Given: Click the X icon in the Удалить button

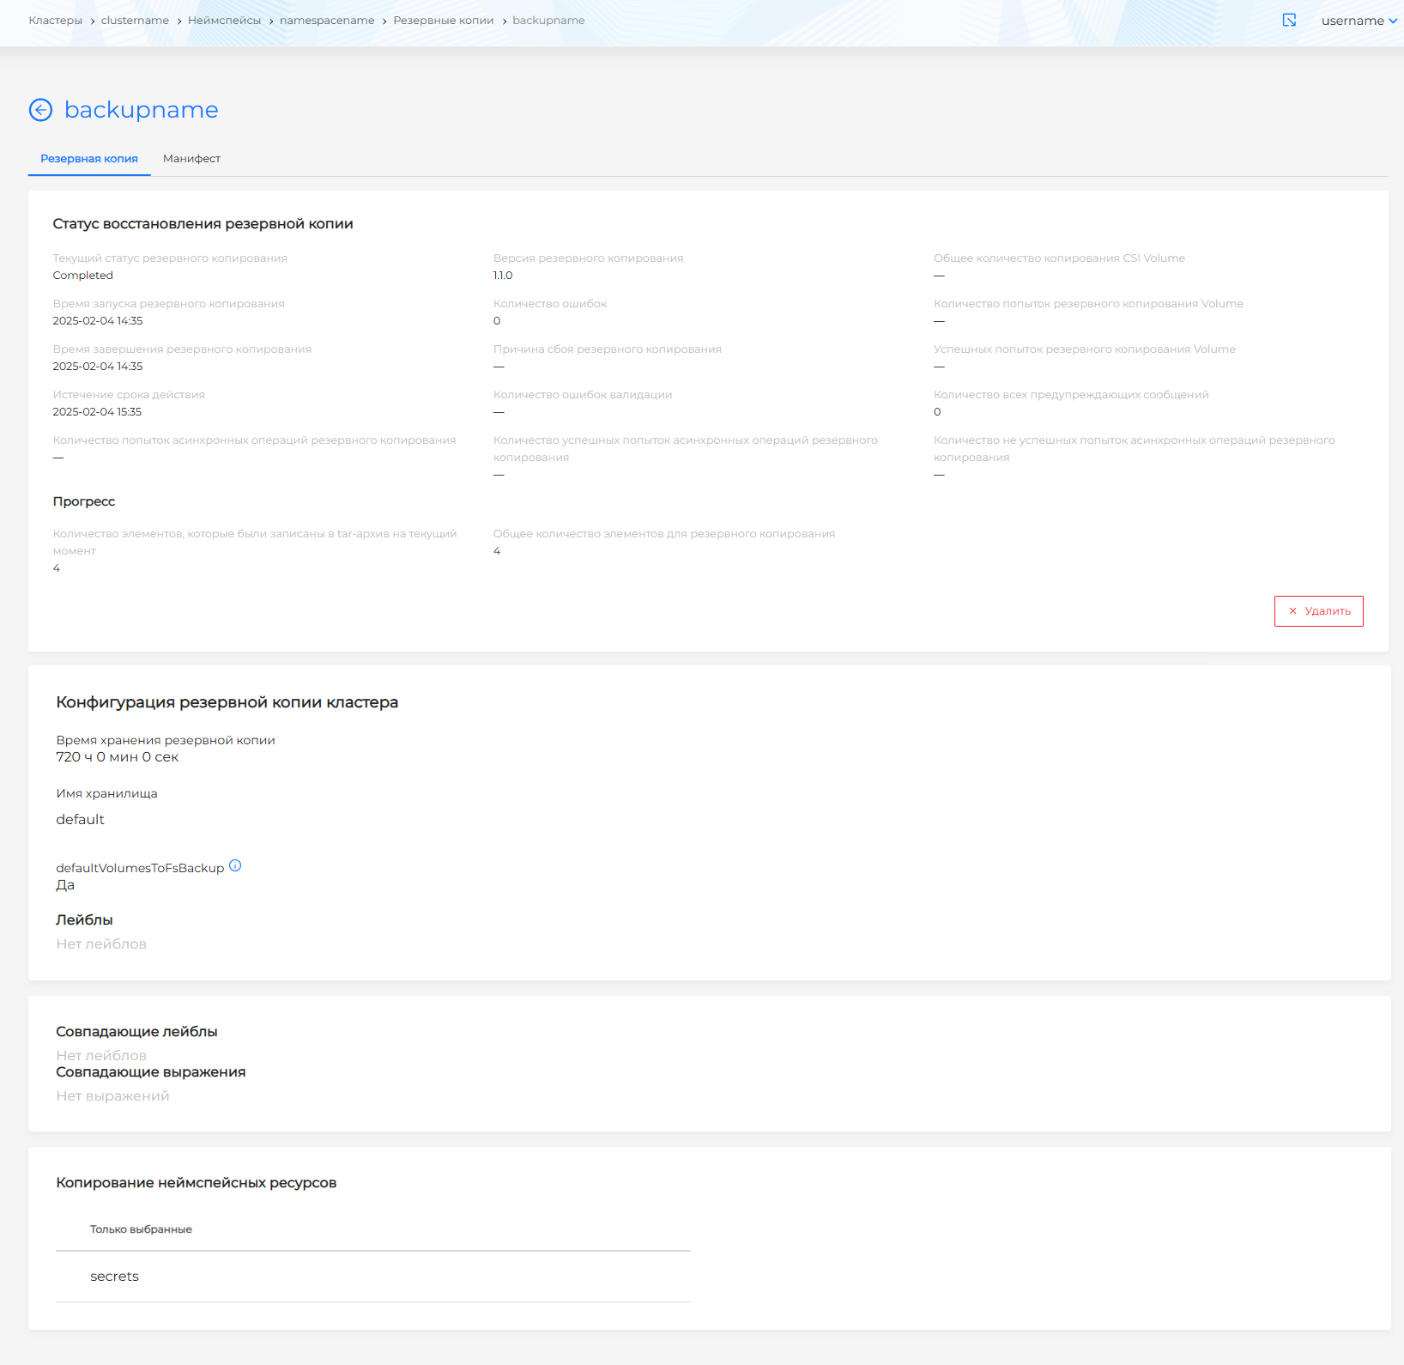Looking at the screenshot, I should click(x=1292, y=611).
